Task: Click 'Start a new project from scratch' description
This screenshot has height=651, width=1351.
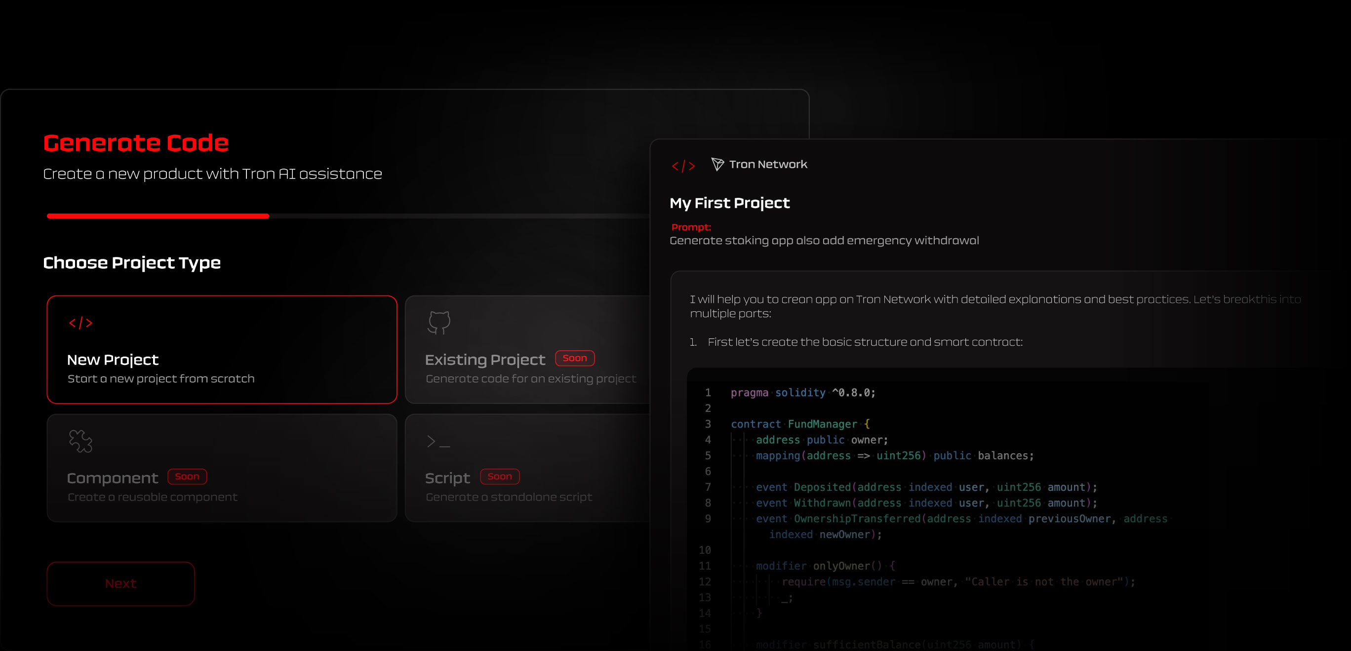Action: 161,379
